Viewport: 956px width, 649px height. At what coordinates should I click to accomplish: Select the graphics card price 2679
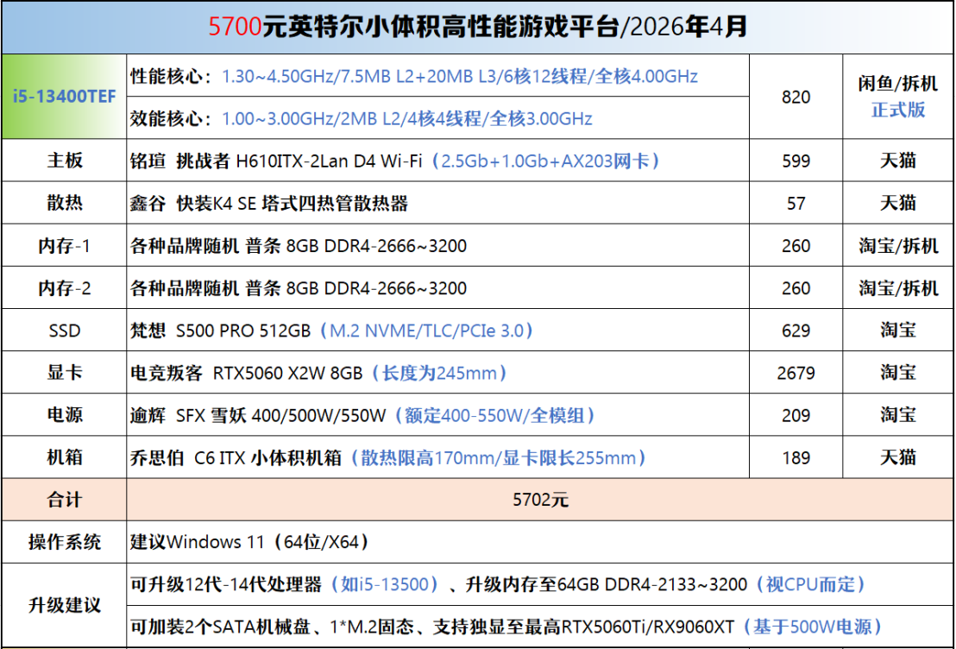(x=795, y=372)
